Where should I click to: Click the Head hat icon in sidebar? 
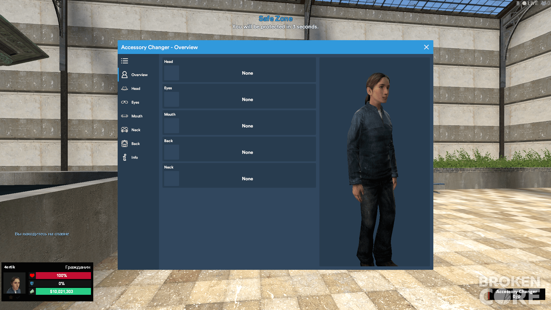pos(125,88)
